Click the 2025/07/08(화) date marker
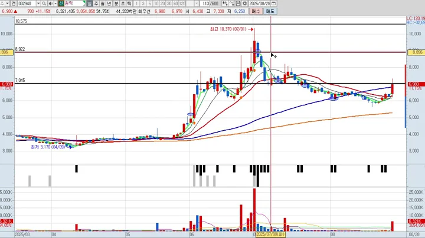 click(270, 234)
